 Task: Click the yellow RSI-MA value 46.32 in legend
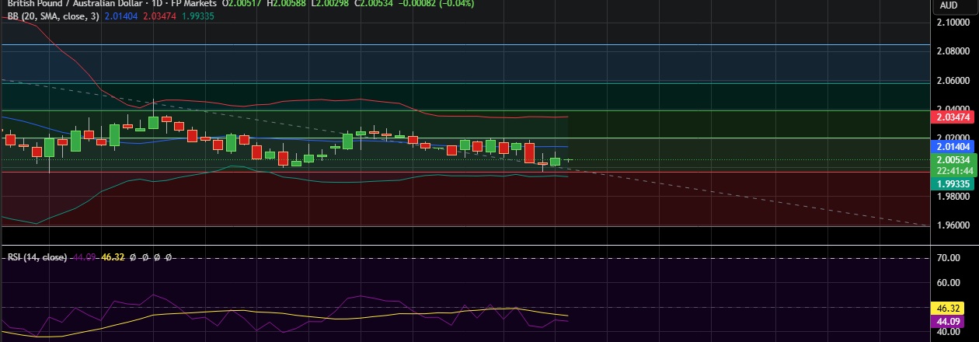pyautogui.click(x=113, y=256)
